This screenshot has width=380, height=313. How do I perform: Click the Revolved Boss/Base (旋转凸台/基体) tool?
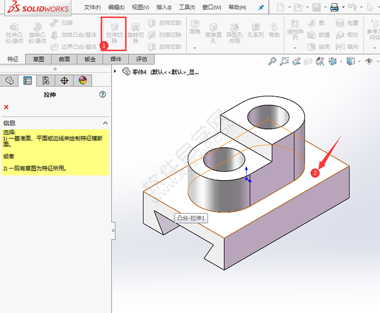(37, 33)
